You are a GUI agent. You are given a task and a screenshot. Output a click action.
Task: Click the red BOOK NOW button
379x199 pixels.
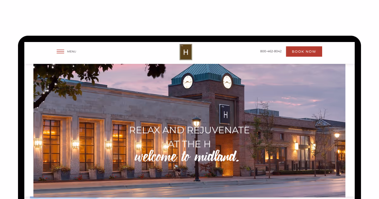click(304, 51)
